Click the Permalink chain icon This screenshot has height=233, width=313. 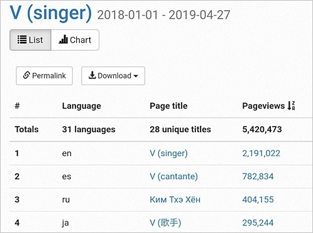point(26,75)
